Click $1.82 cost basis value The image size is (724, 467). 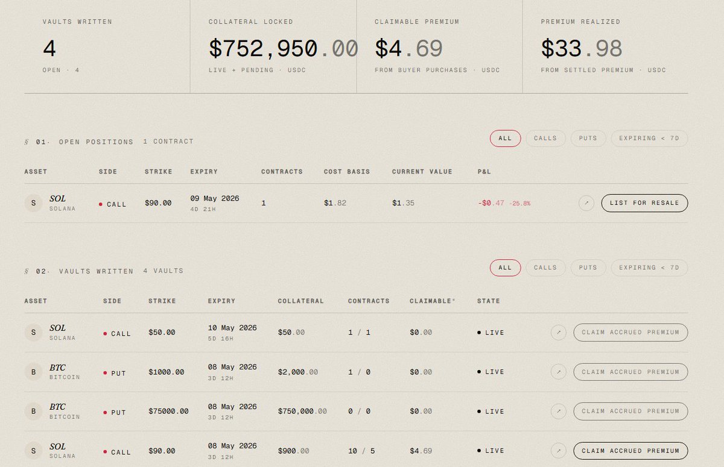[335, 203]
